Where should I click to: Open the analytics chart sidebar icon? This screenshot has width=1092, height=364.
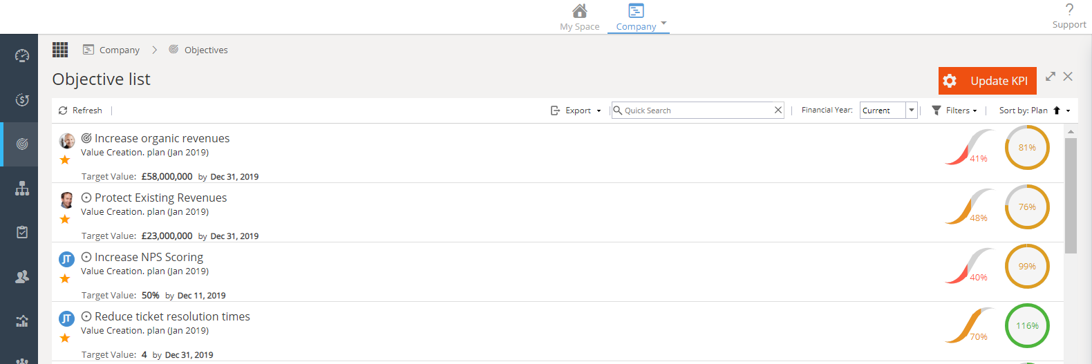pos(22,321)
